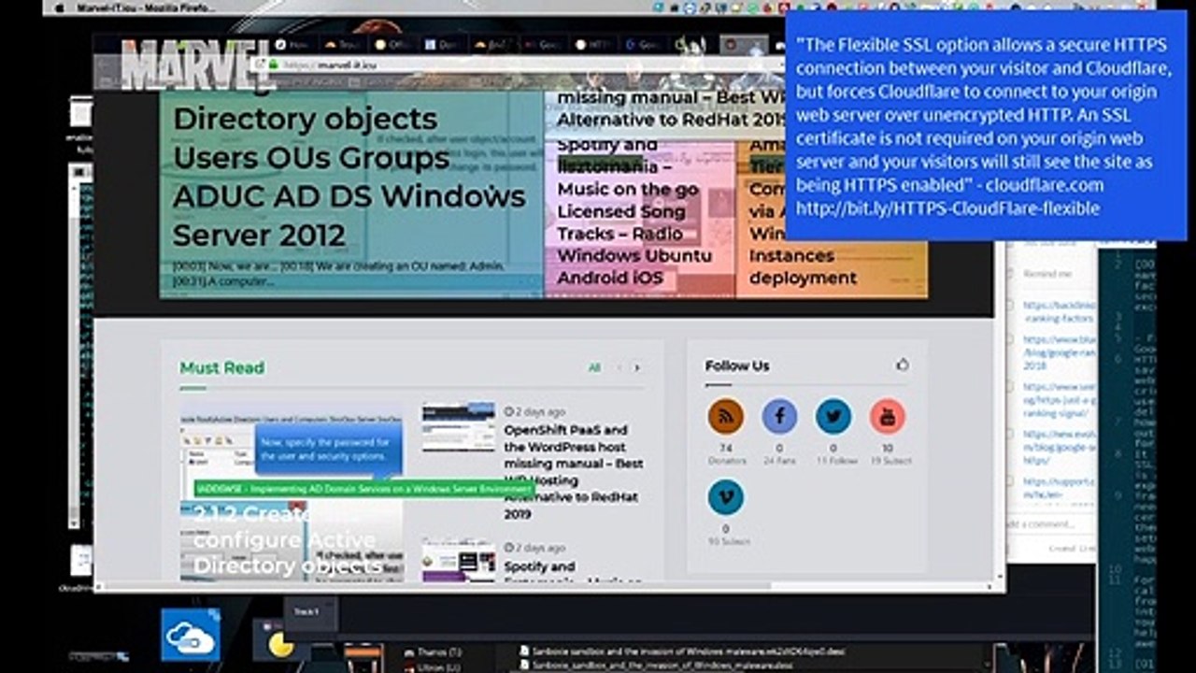1196x673 pixels.
Task: Click the yellow circle icon on the bottom bar
Action: coord(281,644)
